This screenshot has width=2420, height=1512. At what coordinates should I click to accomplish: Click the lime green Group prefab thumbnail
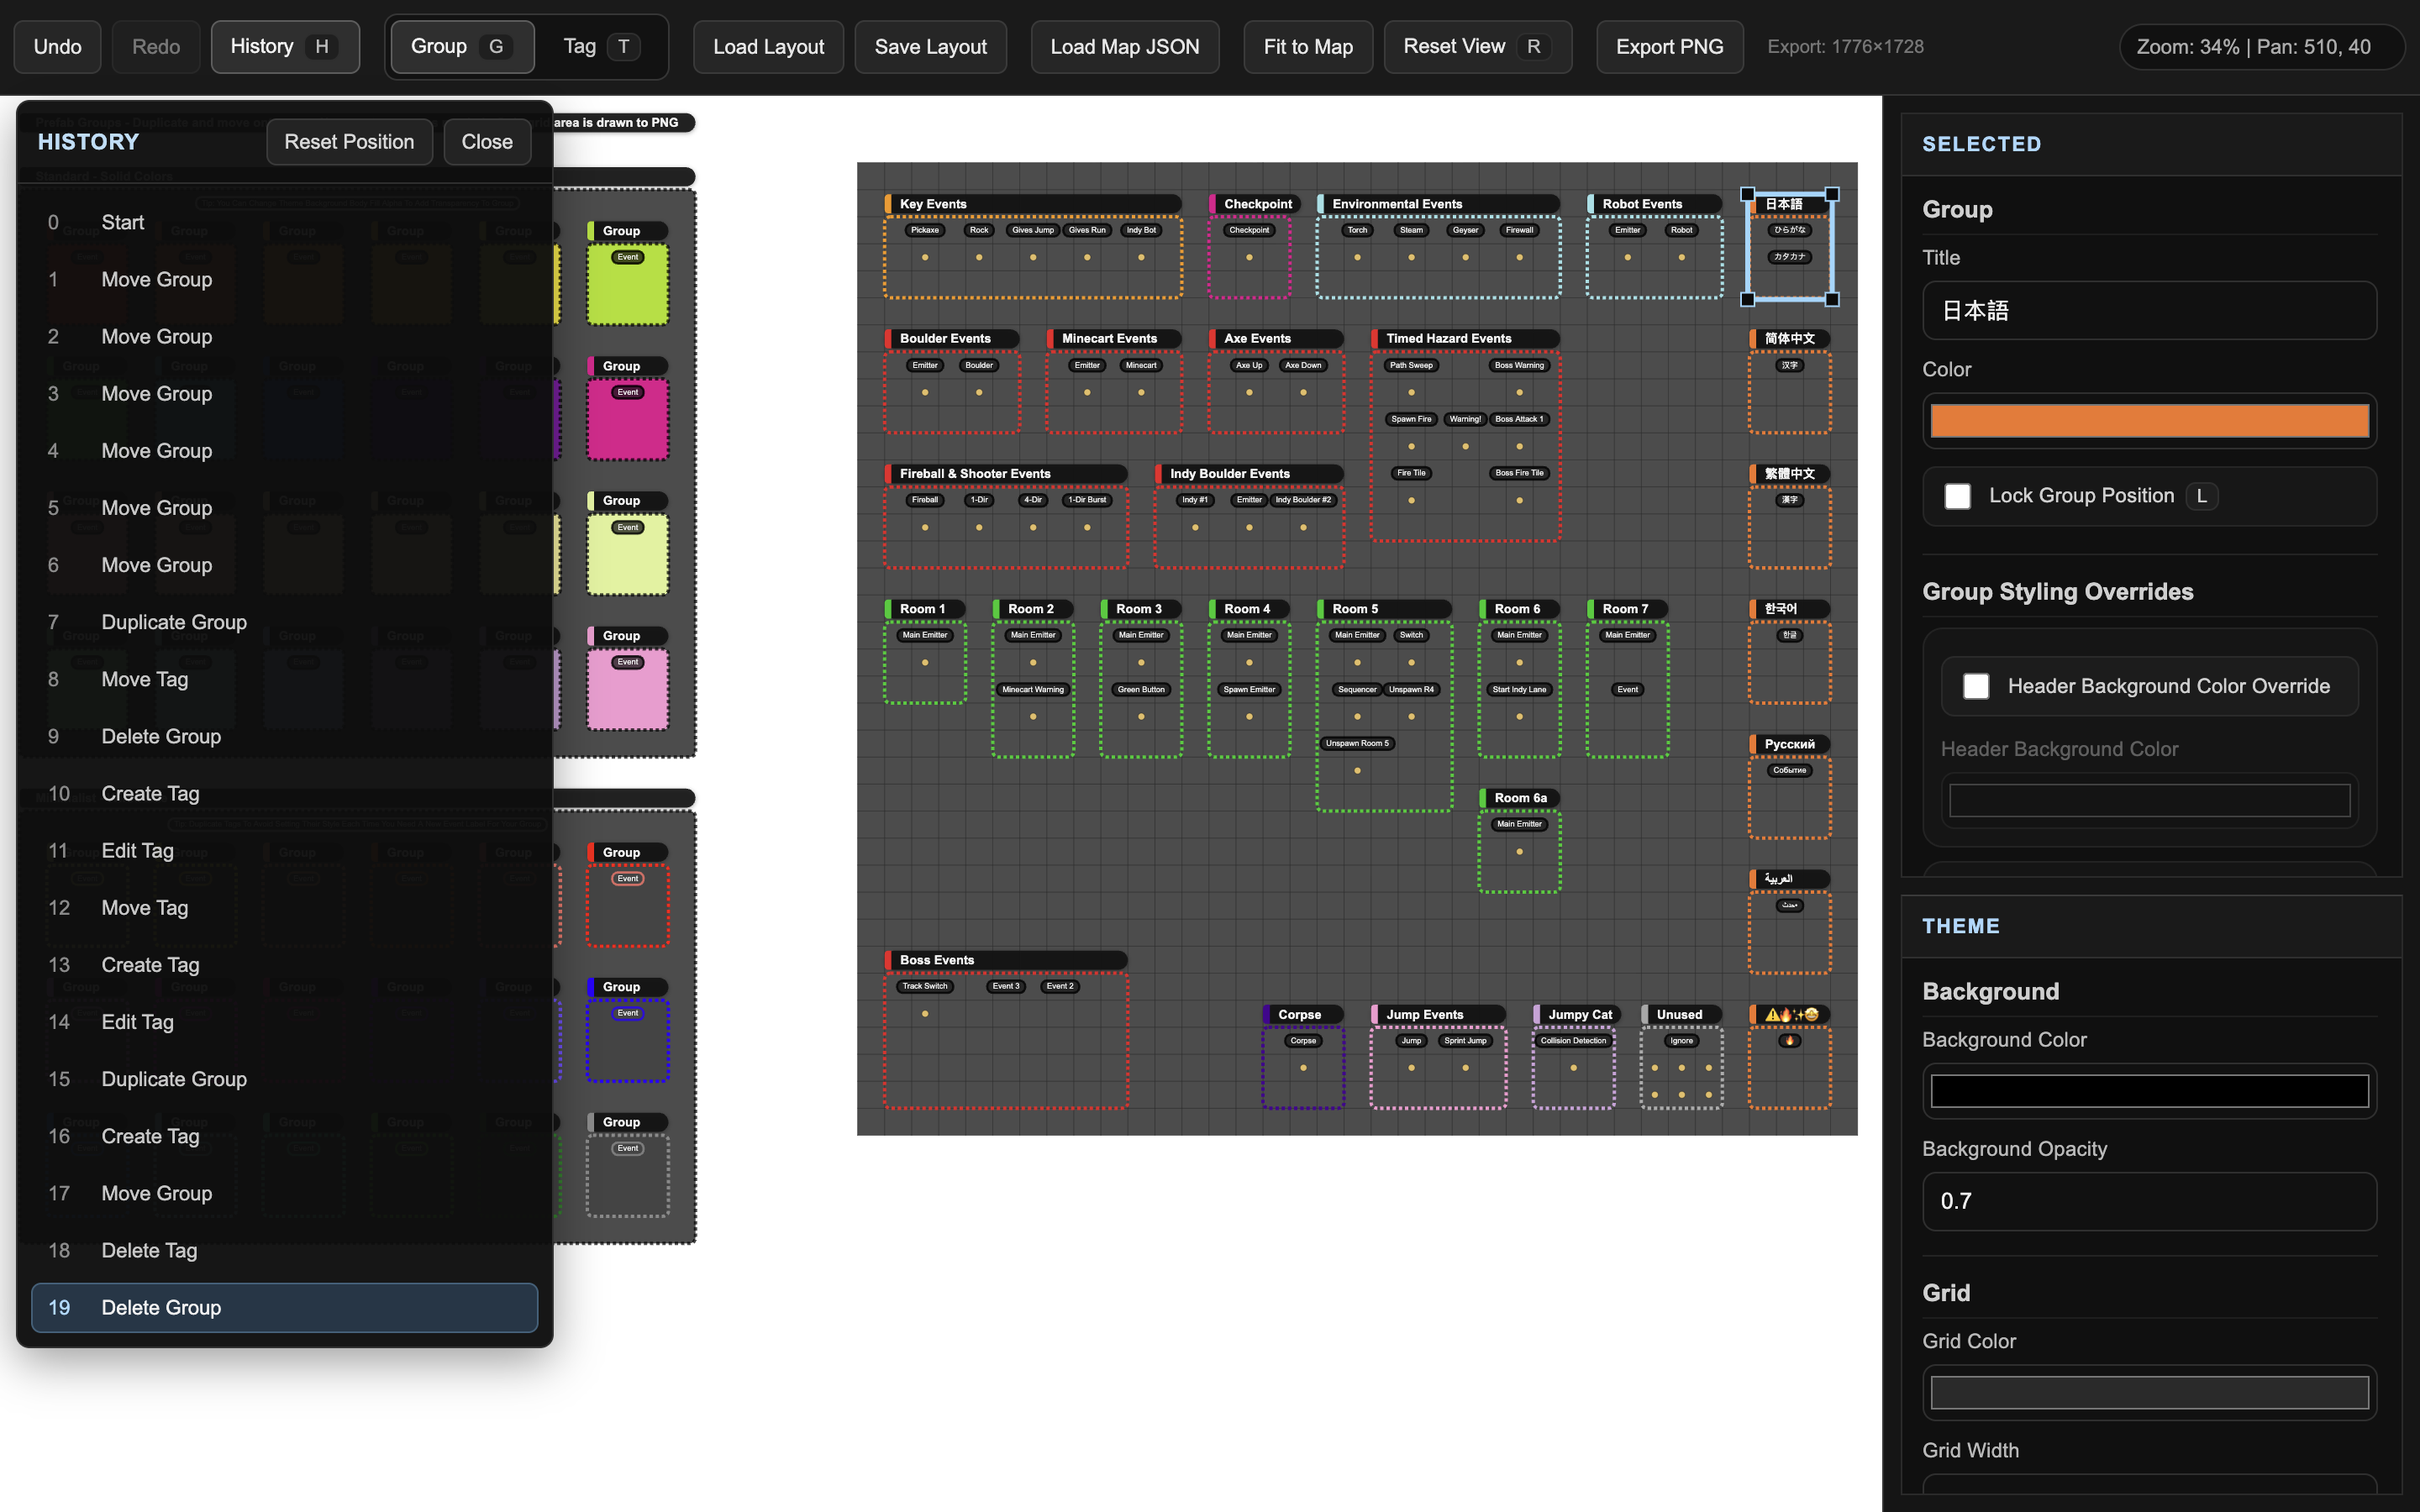point(627,287)
